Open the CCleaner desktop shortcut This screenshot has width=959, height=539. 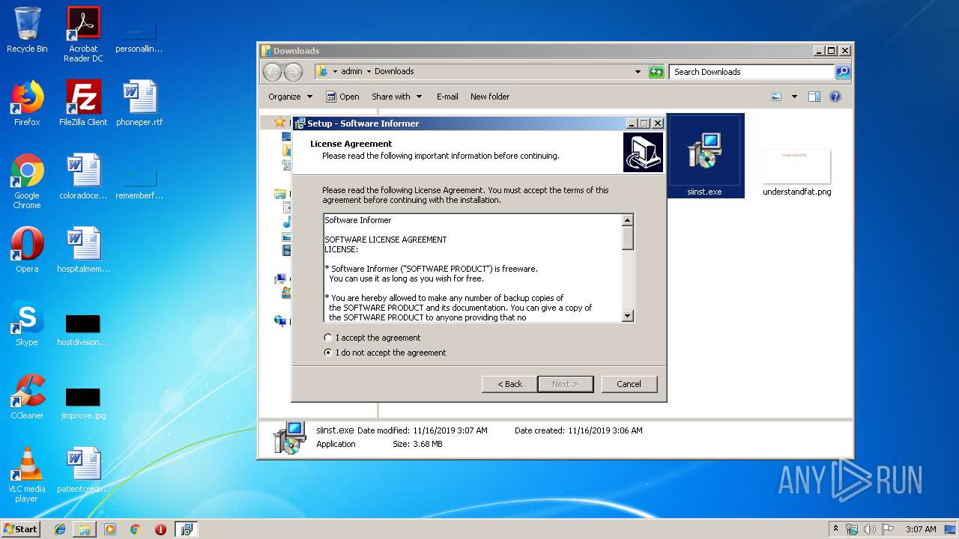(27, 397)
